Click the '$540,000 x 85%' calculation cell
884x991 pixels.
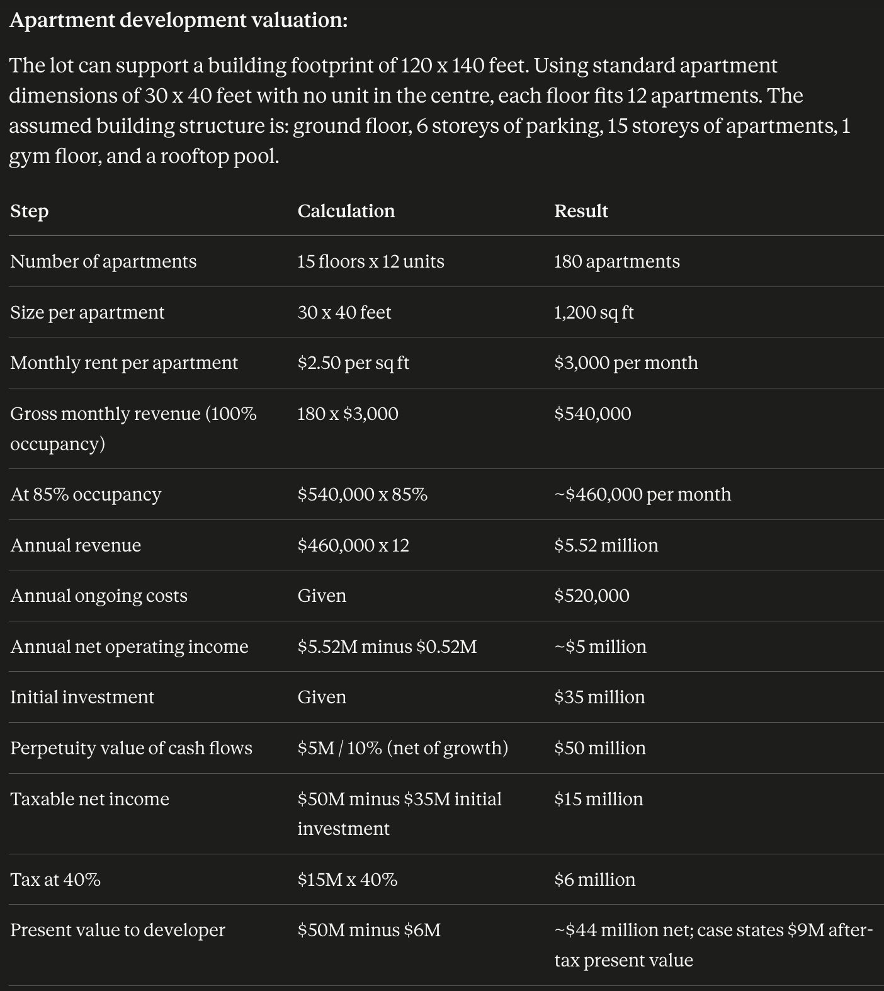(363, 494)
